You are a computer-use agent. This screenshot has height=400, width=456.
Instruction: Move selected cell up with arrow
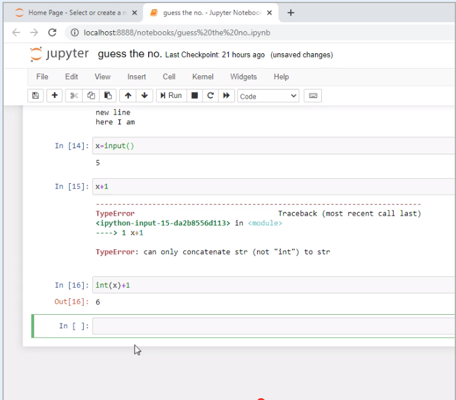[x=128, y=96]
